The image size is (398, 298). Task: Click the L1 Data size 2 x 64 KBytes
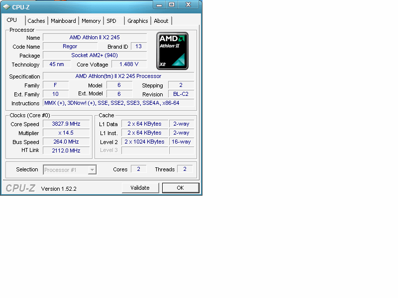coord(145,124)
